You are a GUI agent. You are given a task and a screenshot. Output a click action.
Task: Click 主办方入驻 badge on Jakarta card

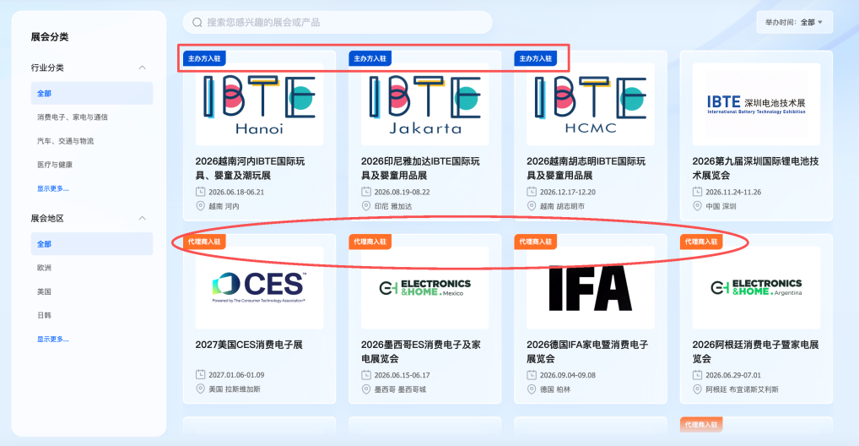370,58
